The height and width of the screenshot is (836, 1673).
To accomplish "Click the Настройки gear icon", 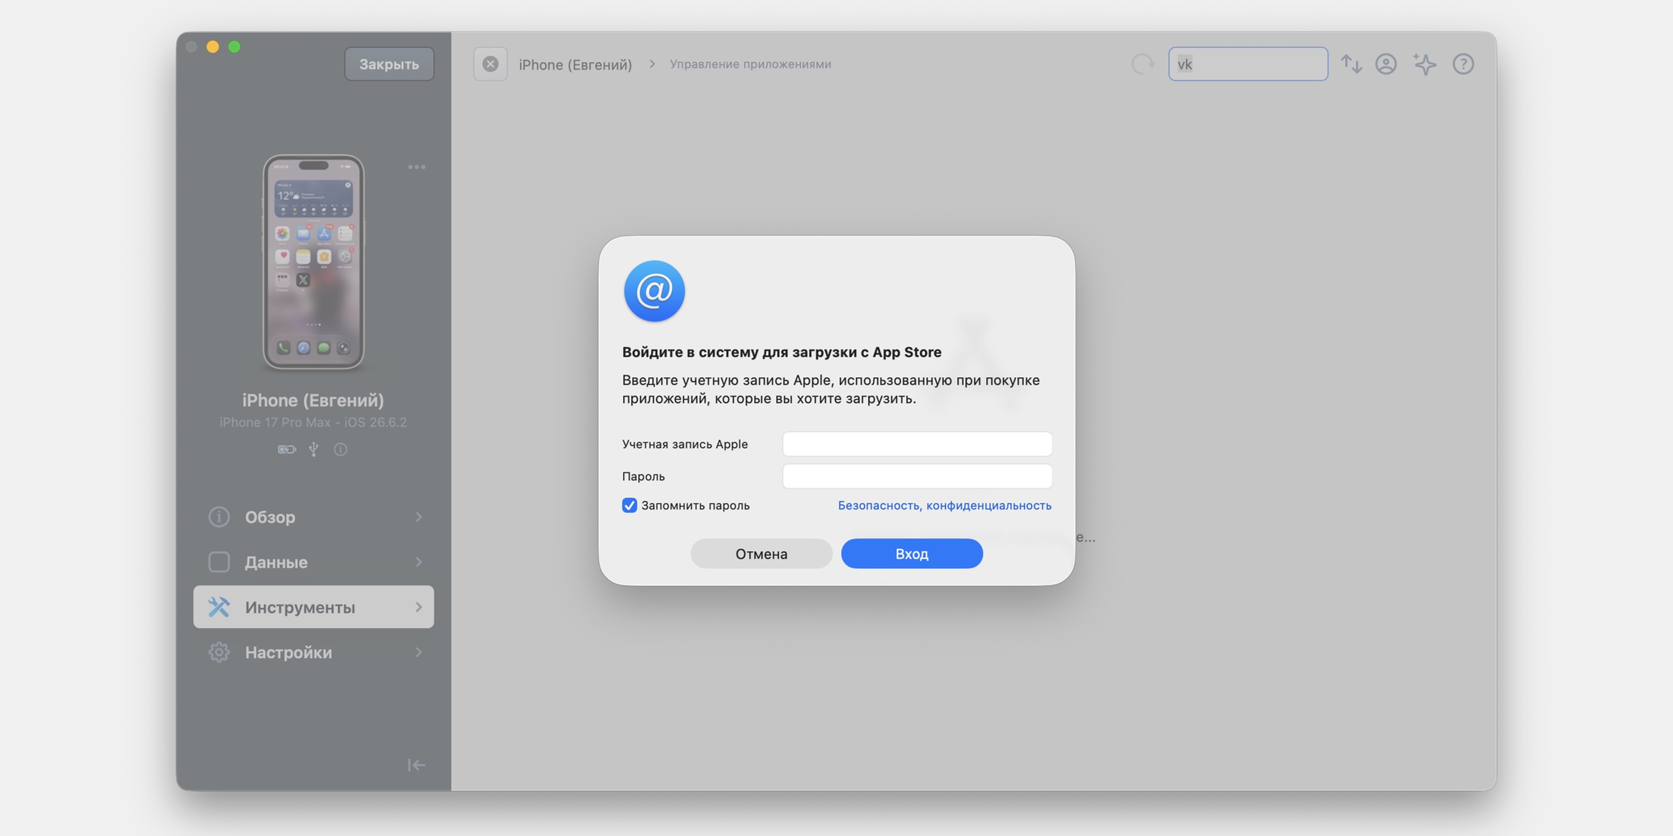I will click(219, 652).
